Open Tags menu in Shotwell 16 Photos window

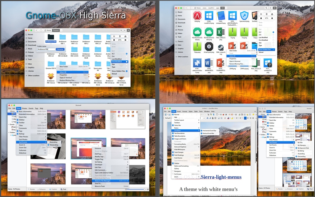point(36,108)
